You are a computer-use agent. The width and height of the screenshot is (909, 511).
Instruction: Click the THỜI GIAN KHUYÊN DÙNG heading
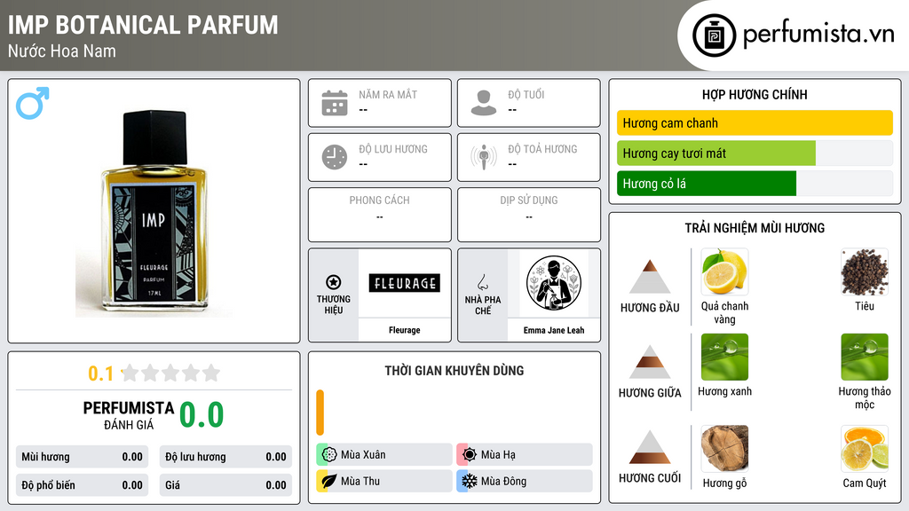click(x=454, y=371)
